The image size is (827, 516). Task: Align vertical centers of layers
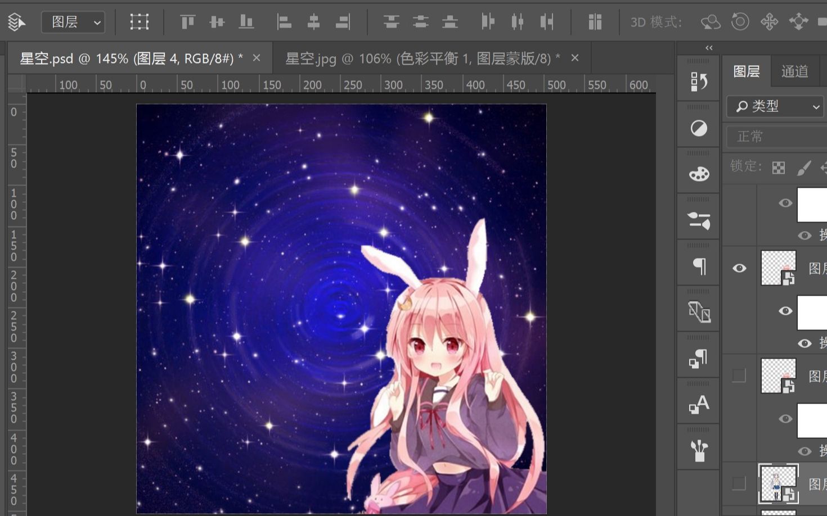(217, 22)
